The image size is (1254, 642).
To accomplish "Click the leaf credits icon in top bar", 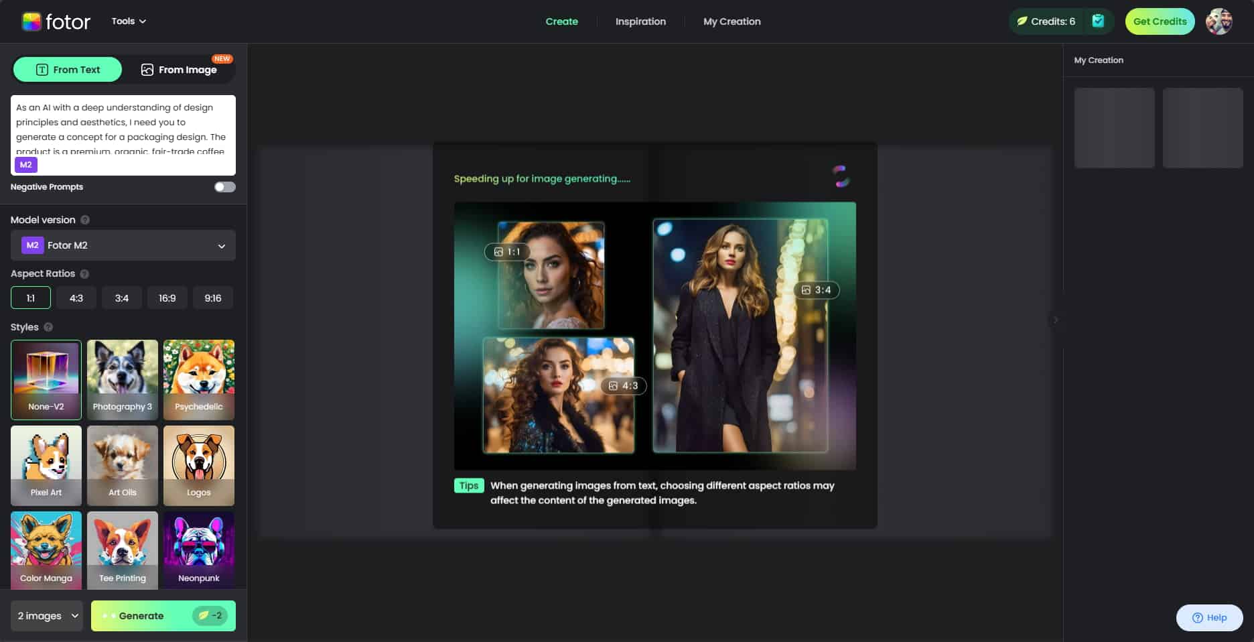I will pos(1022,21).
